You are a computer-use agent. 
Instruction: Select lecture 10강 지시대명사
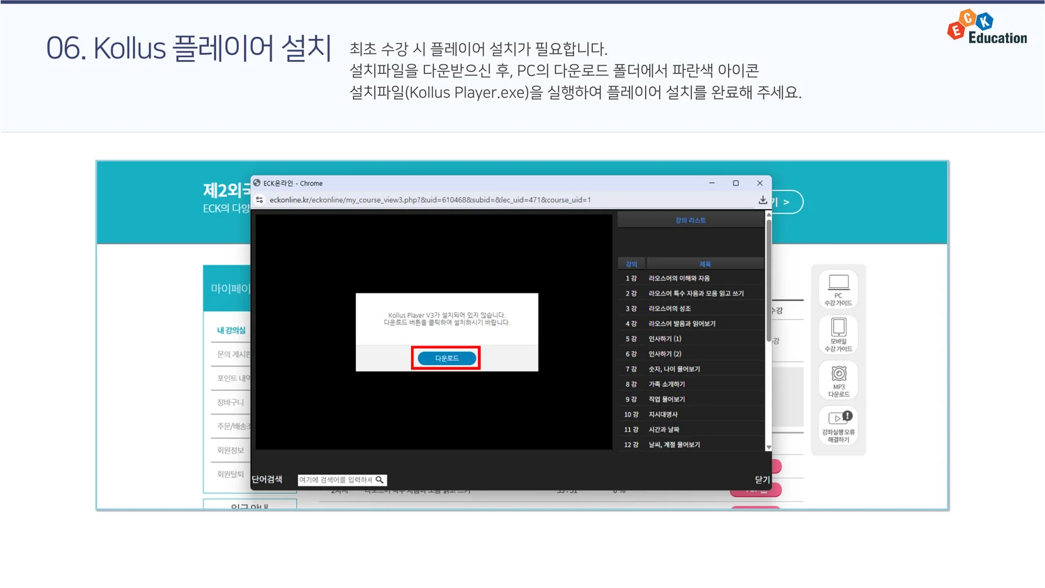point(690,414)
